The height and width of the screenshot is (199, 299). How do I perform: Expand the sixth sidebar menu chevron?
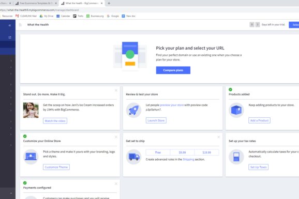[x=11, y=97]
